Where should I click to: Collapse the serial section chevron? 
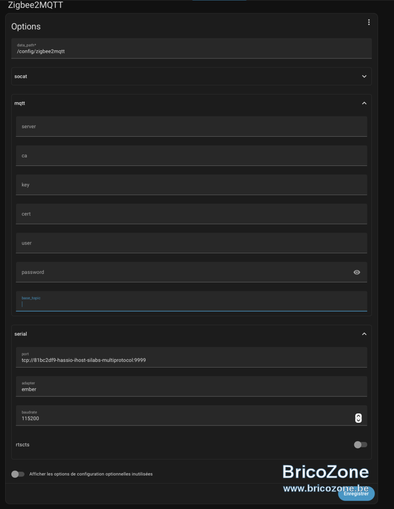tap(364, 334)
